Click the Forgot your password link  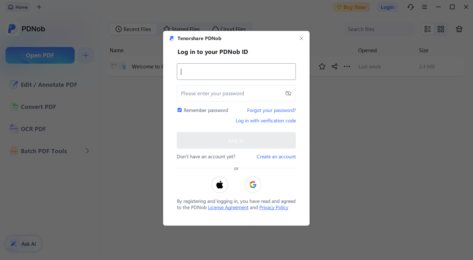click(x=271, y=110)
